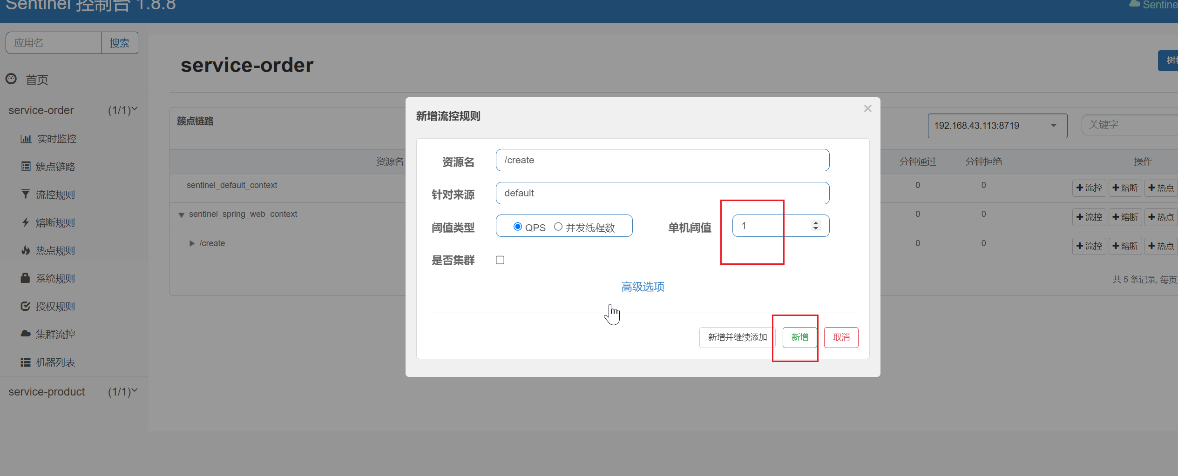Click 新增并继续添加 button
The height and width of the screenshot is (476, 1178).
point(737,337)
